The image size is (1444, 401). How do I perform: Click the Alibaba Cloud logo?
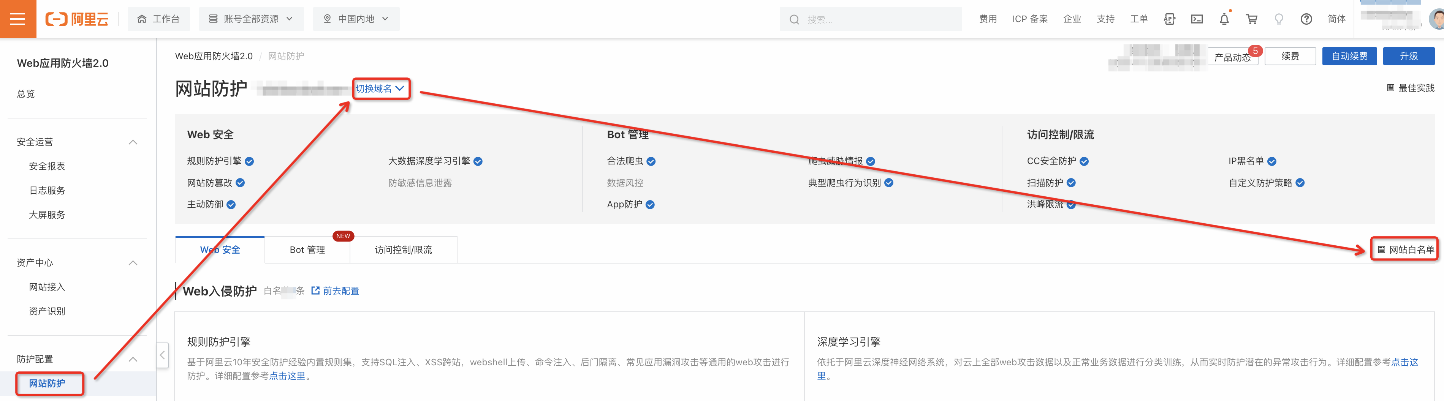[x=77, y=19]
